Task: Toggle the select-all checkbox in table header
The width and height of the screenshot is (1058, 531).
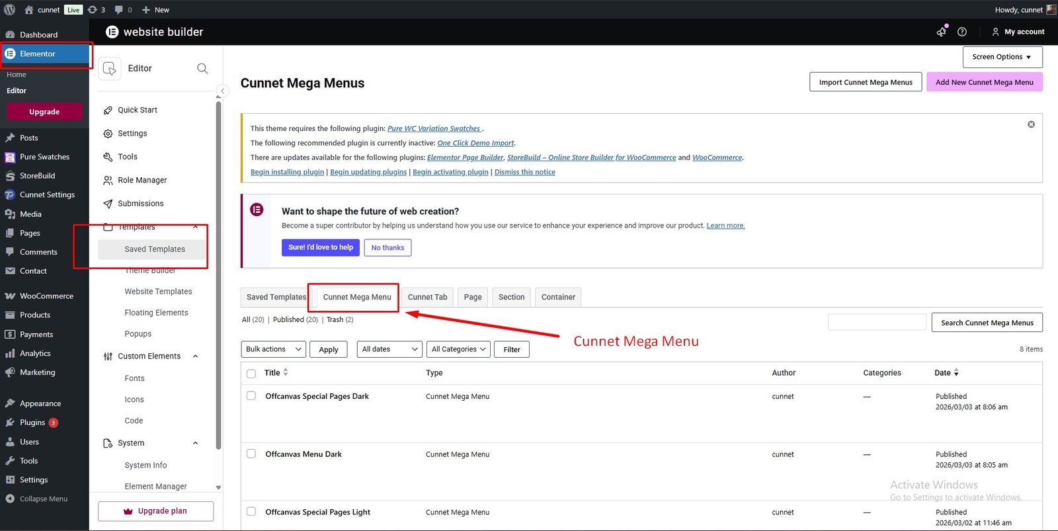Action: click(251, 374)
